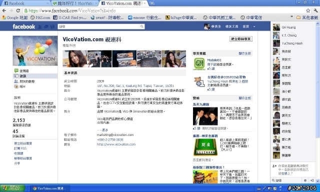The height and width of the screenshot is (192, 320).
Task: Click the facebook logo in the header
Action: 23,26
